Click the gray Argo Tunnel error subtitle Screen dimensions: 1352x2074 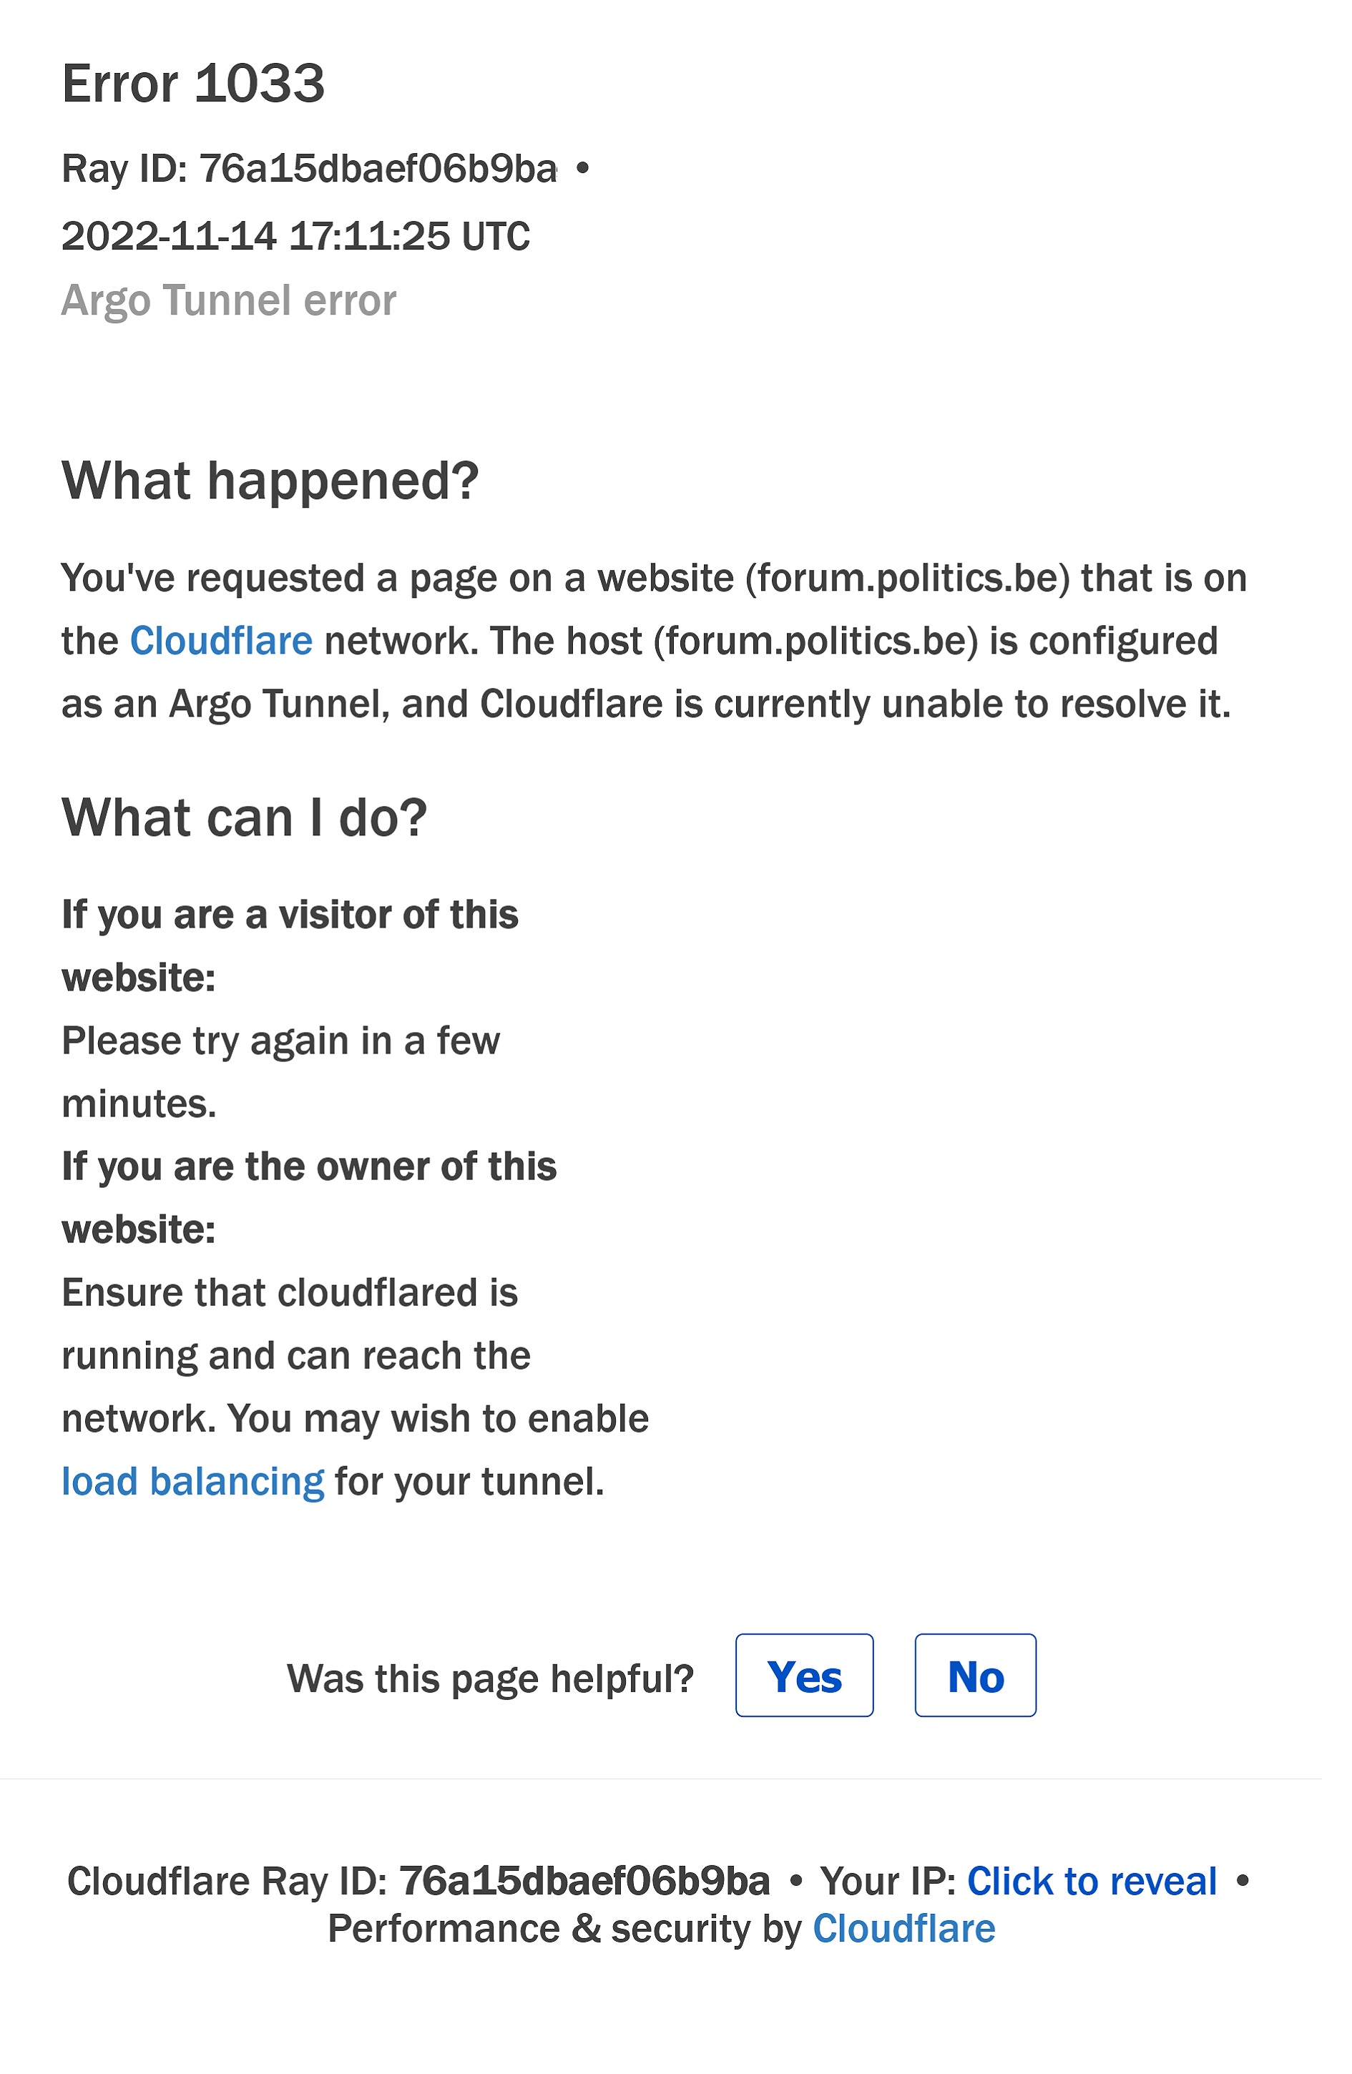228,300
